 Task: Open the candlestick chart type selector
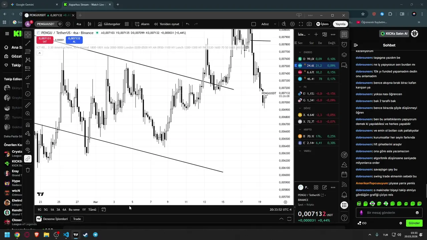[x=89, y=24]
